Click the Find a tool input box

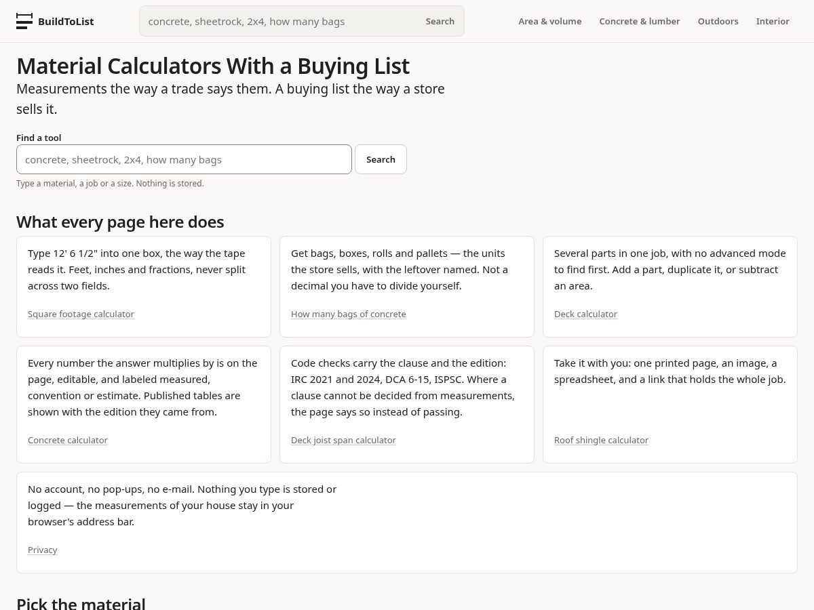pos(184,159)
